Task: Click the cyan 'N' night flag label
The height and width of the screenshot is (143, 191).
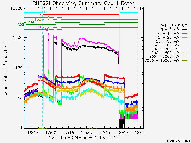Action: [x=45, y=12]
